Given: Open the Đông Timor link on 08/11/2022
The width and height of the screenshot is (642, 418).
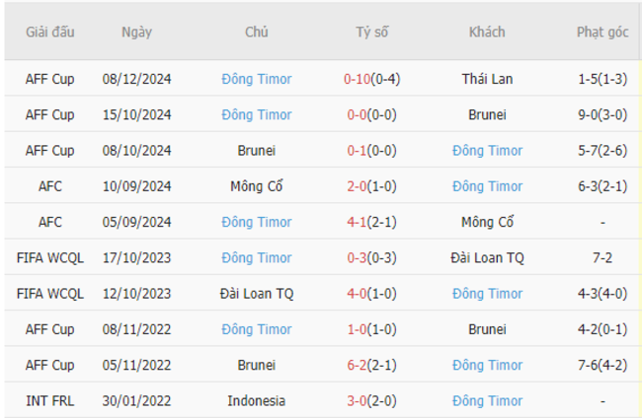Looking at the screenshot, I should coord(257,329).
